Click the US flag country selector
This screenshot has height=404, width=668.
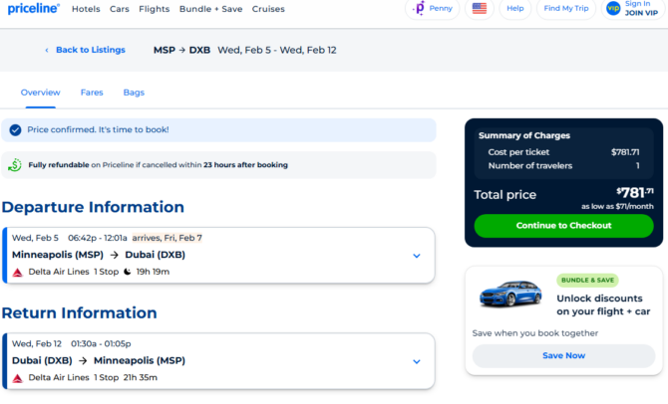pos(480,8)
